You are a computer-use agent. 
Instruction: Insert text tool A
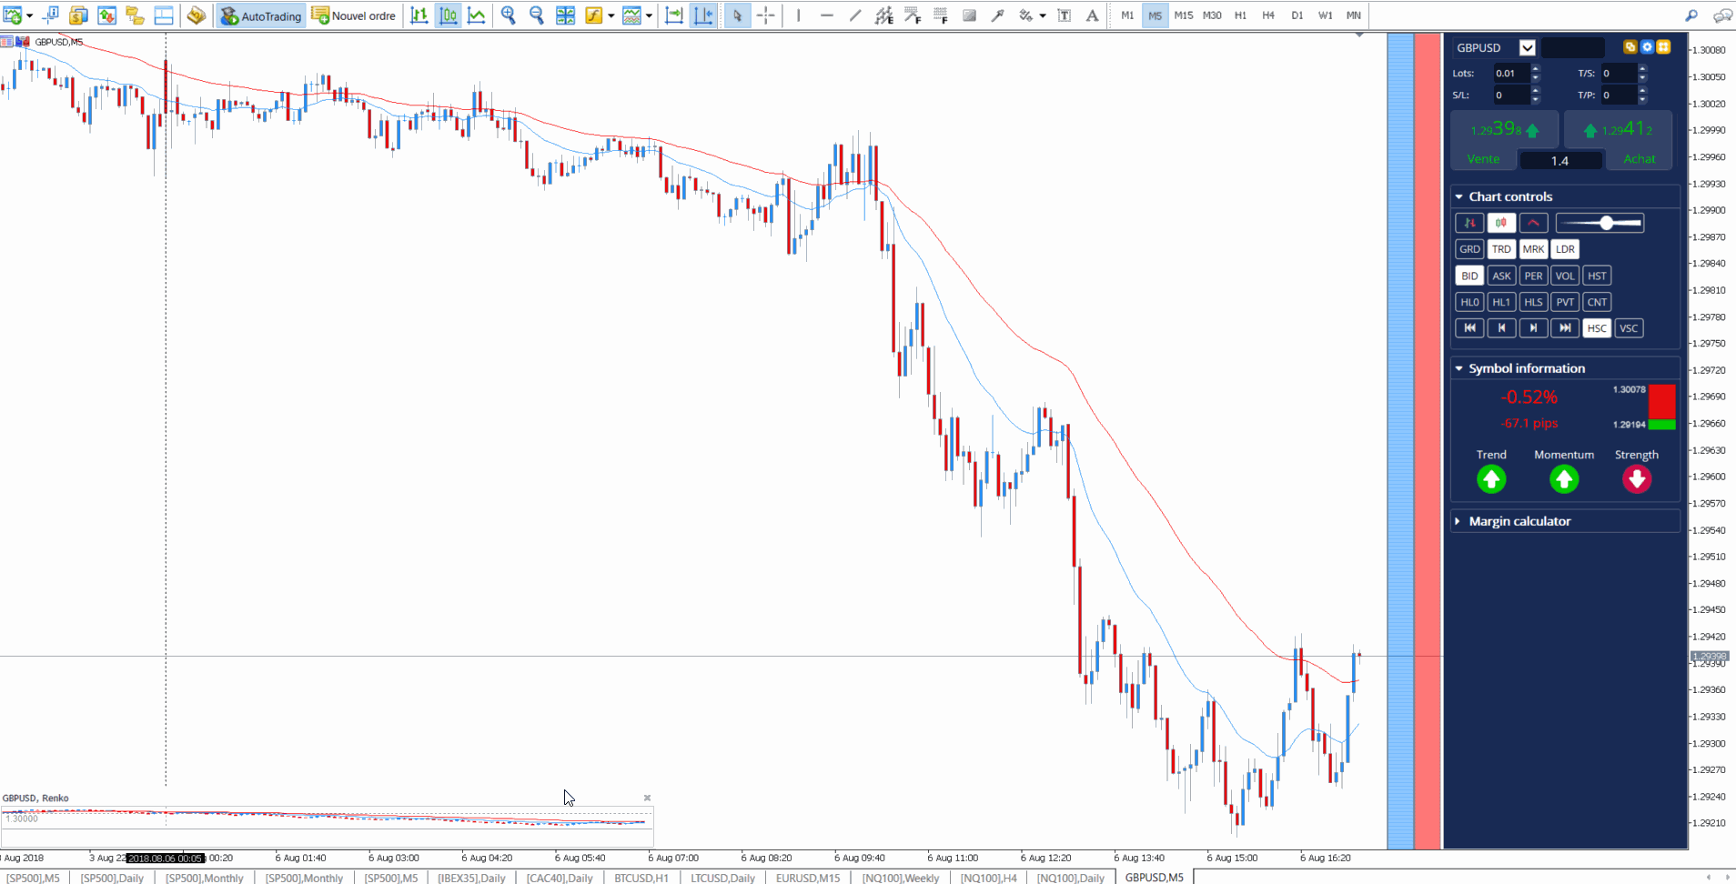point(1092,15)
